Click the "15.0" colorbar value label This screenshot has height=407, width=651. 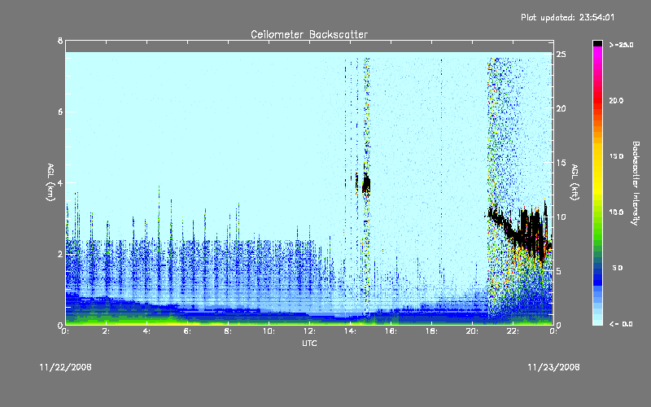(x=616, y=156)
